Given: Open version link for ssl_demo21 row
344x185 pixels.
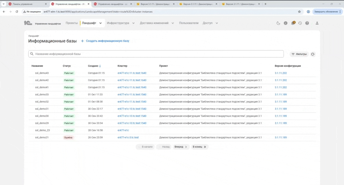Looking at the screenshot, I should point(281,138).
